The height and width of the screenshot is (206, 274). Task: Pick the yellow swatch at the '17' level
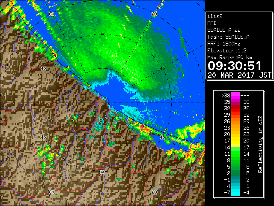[x=235, y=141]
